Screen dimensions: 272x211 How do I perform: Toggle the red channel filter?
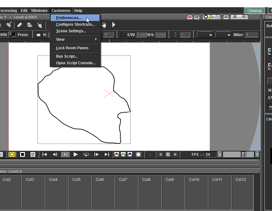(117, 154)
